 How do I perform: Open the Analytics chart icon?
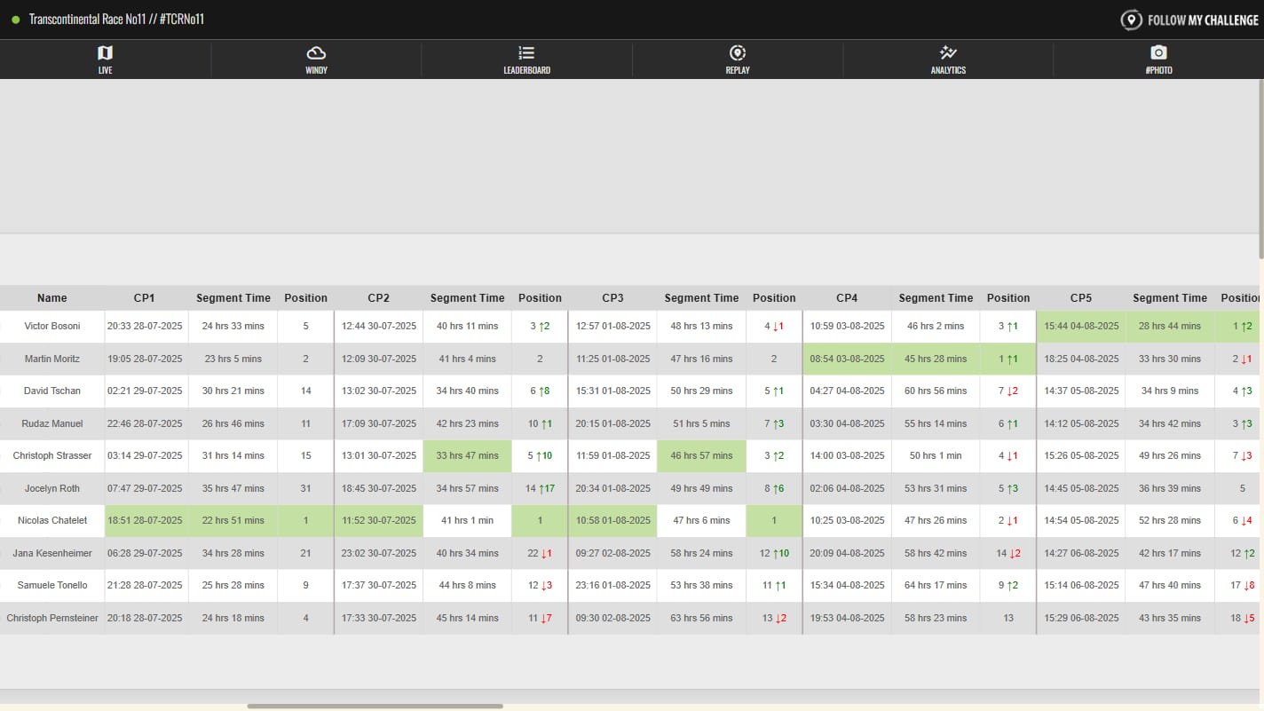coord(948,53)
